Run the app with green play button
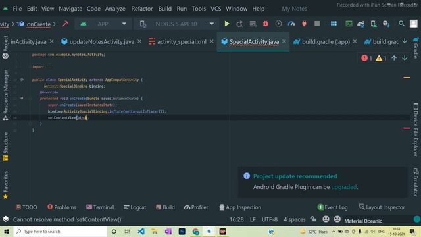The image size is (421, 237). [227, 24]
